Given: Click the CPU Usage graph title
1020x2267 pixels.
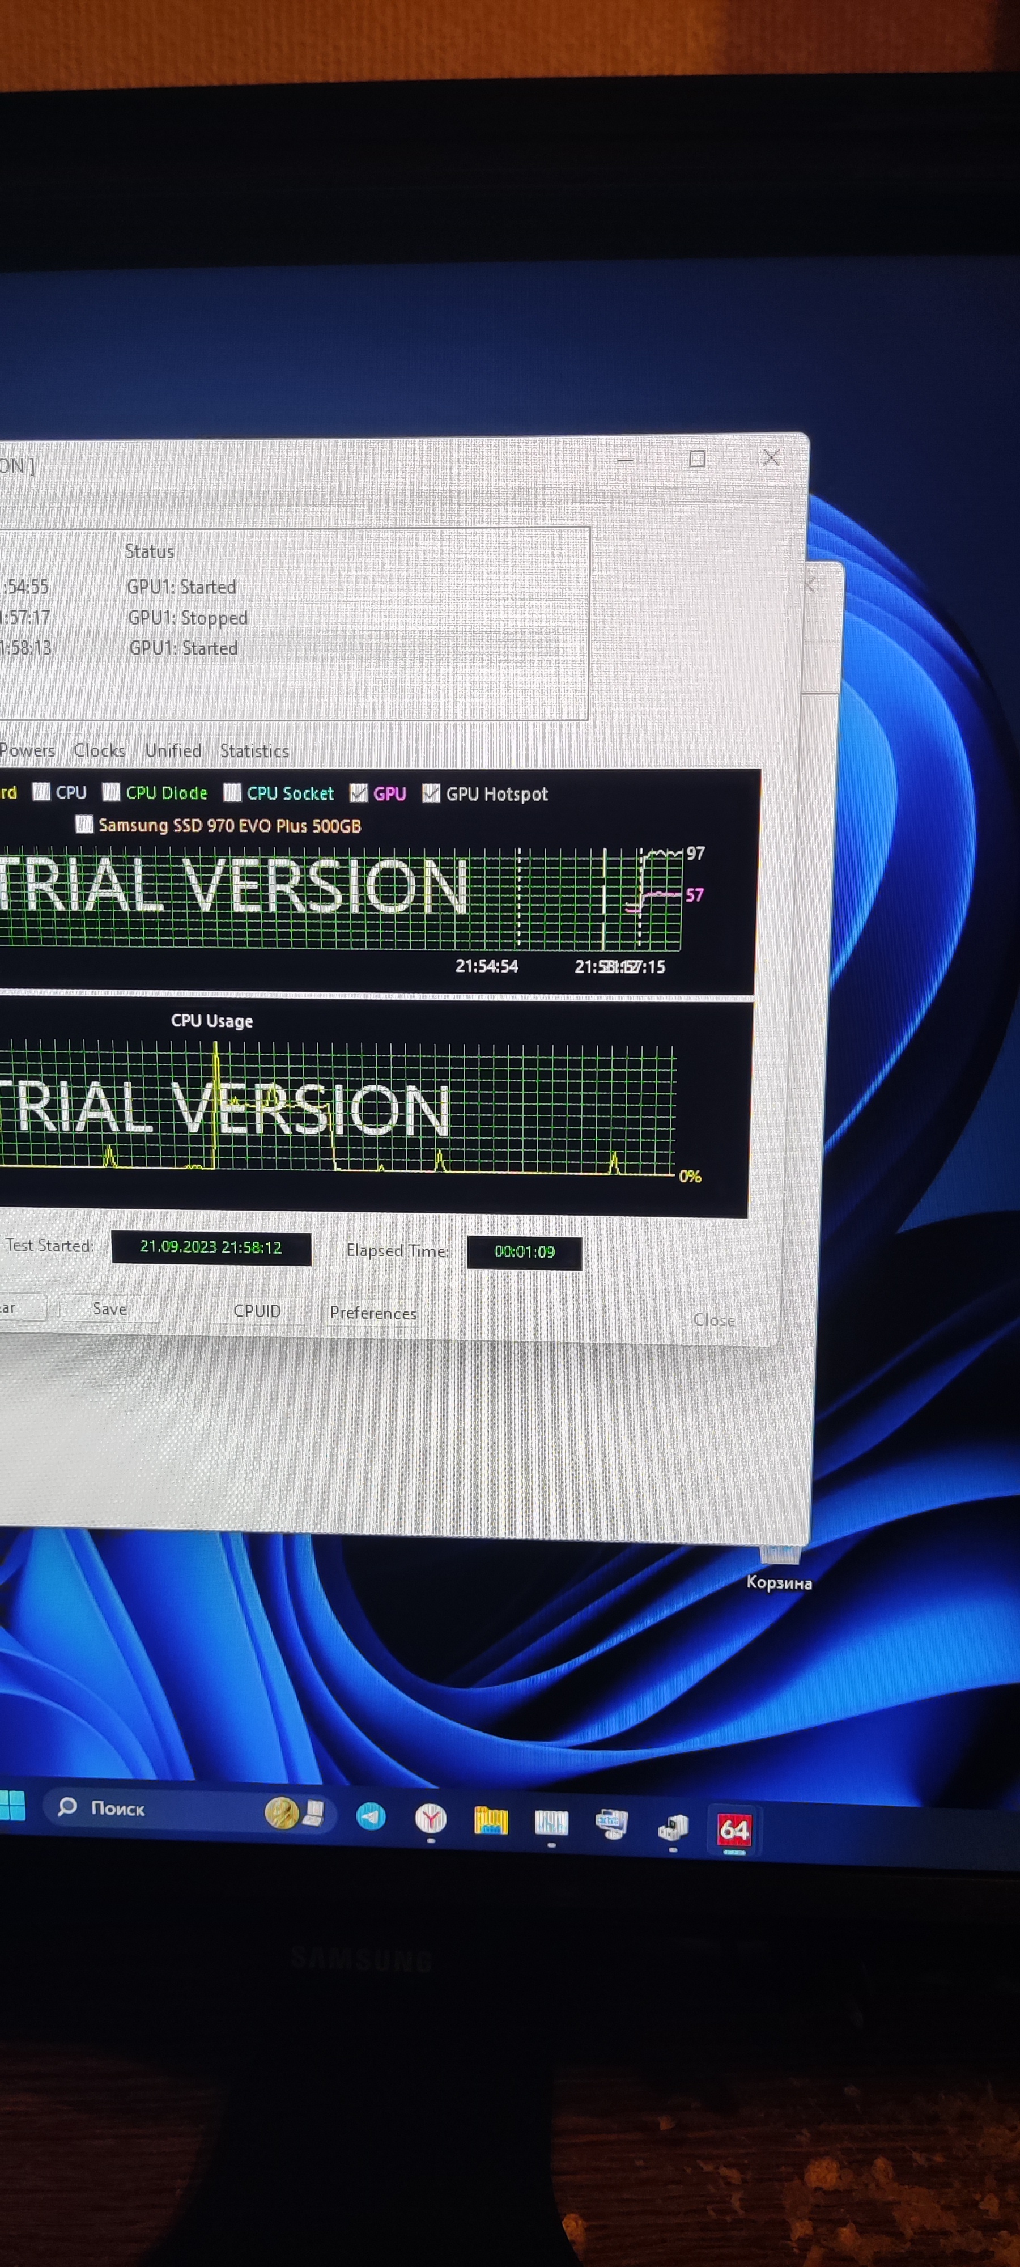Looking at the screenshot, I should 212,1021.
